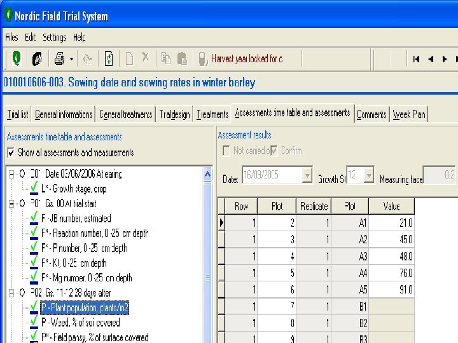Select Weed, % of soil covered item
This screenshot has width=458, height=343.
pos(80,323)
